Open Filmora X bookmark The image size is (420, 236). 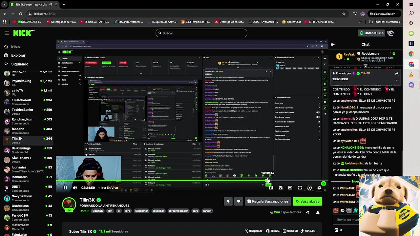94,22
